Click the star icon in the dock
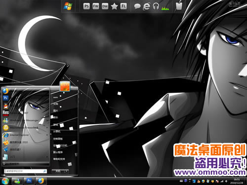The width and height of the screenshot is (247, 185). 114,6
